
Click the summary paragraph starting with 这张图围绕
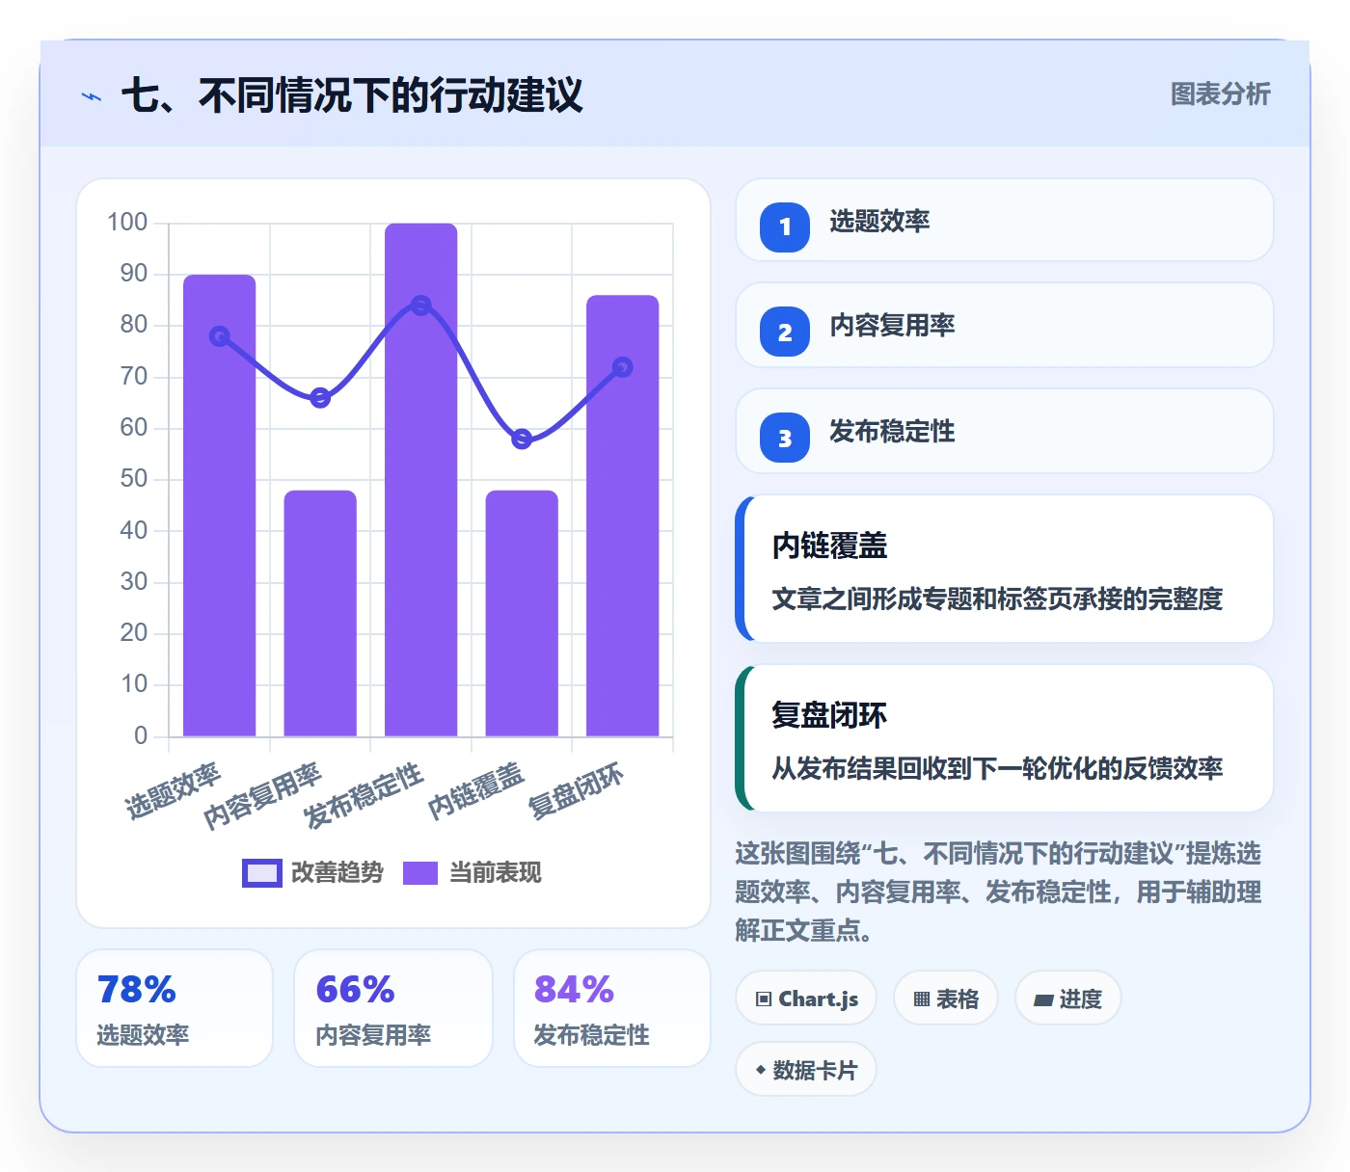pyautogui.click(x=999, y=892)
